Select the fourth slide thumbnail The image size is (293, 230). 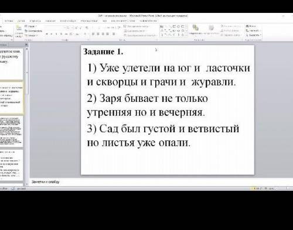11,165
